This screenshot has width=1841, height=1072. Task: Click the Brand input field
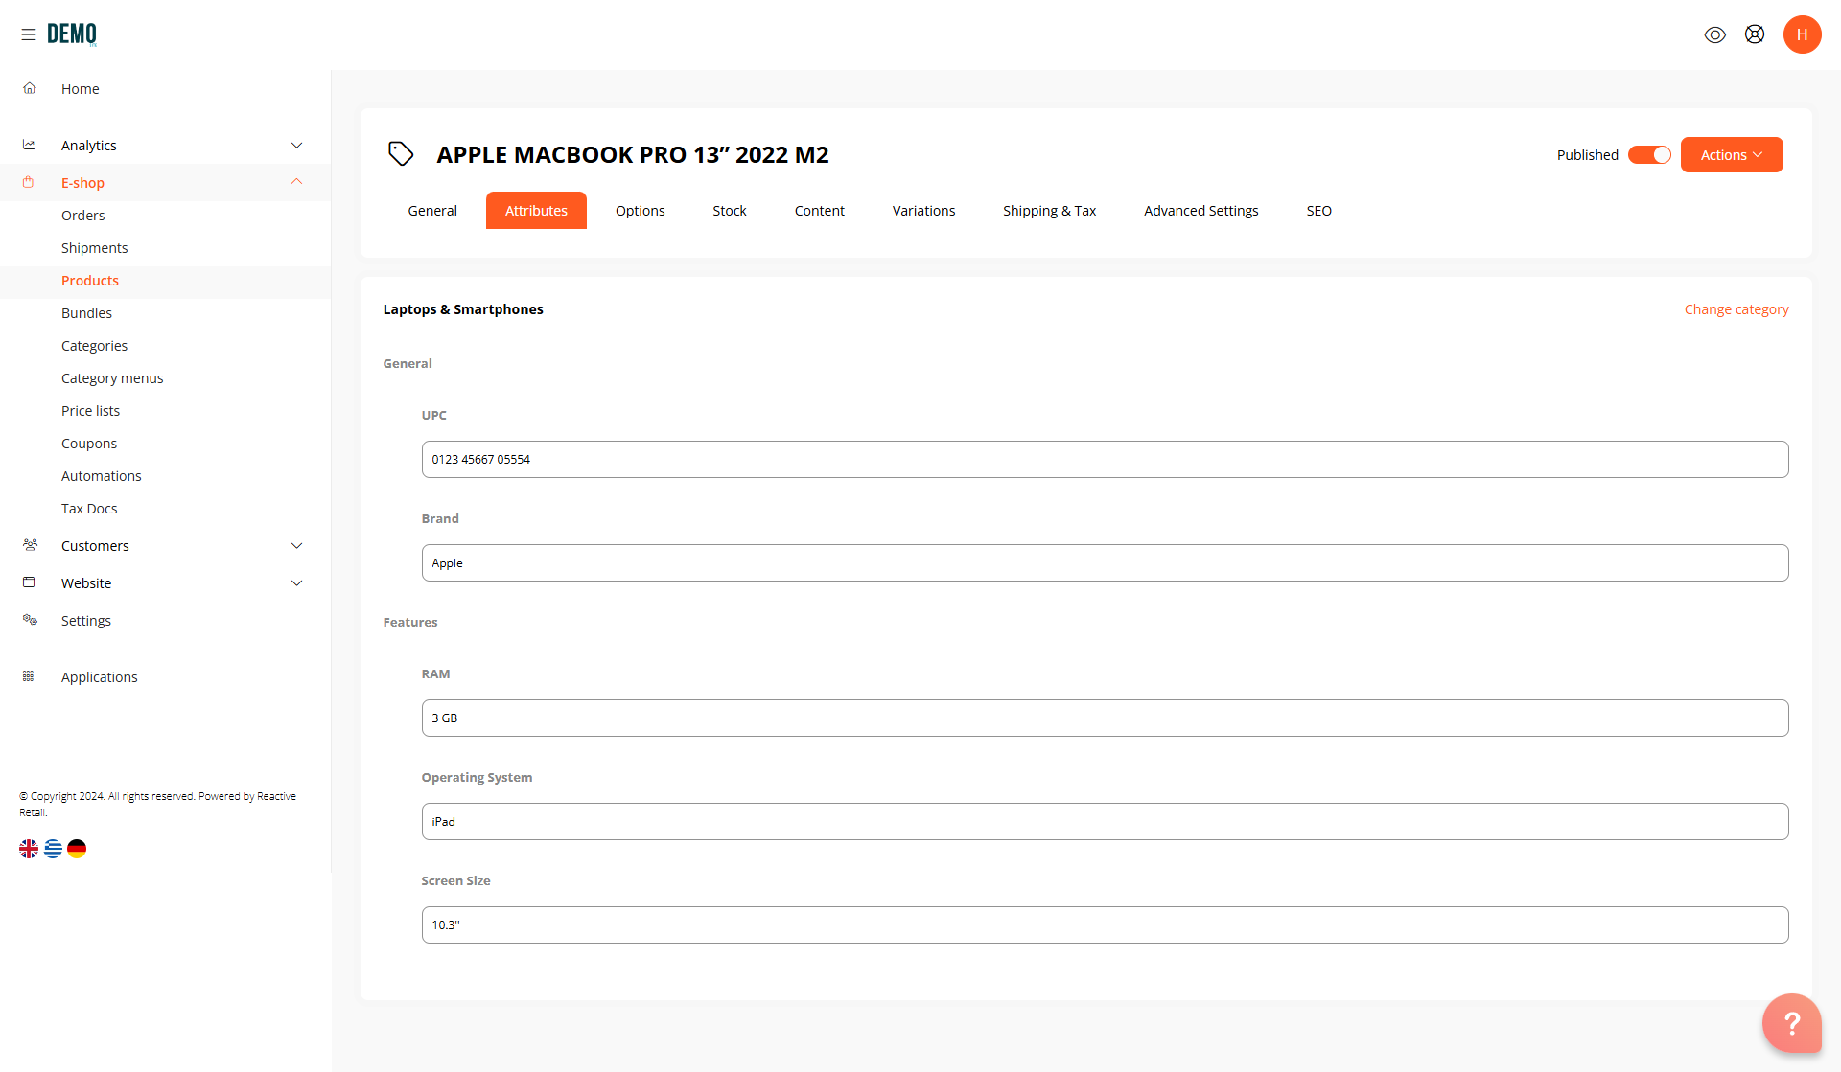click(1105, 563)
